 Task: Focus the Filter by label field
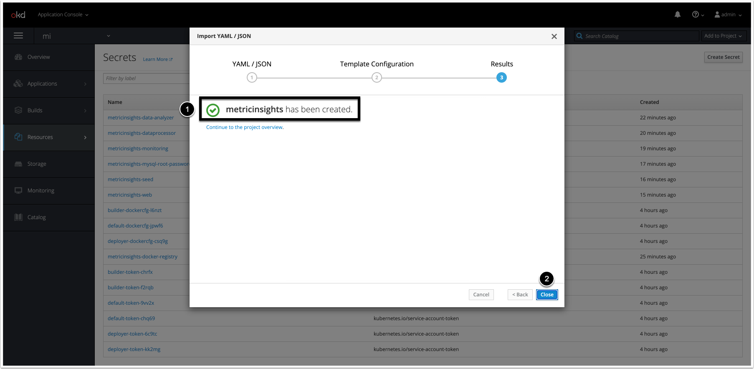click(x=147, y=78)
